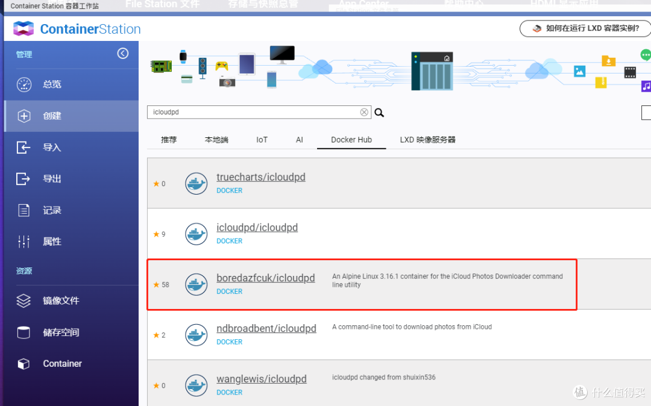Click the 储存空间 (Storage) sidebar icon
The height and width of the screenshot is (406, 651).
(22, 332)
